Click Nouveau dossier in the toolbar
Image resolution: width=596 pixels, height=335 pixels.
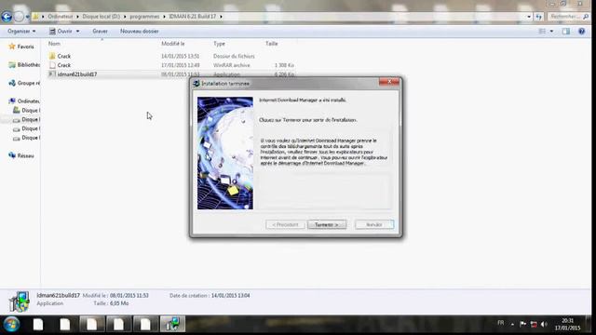pyautogui.click(x=140, y=31)
